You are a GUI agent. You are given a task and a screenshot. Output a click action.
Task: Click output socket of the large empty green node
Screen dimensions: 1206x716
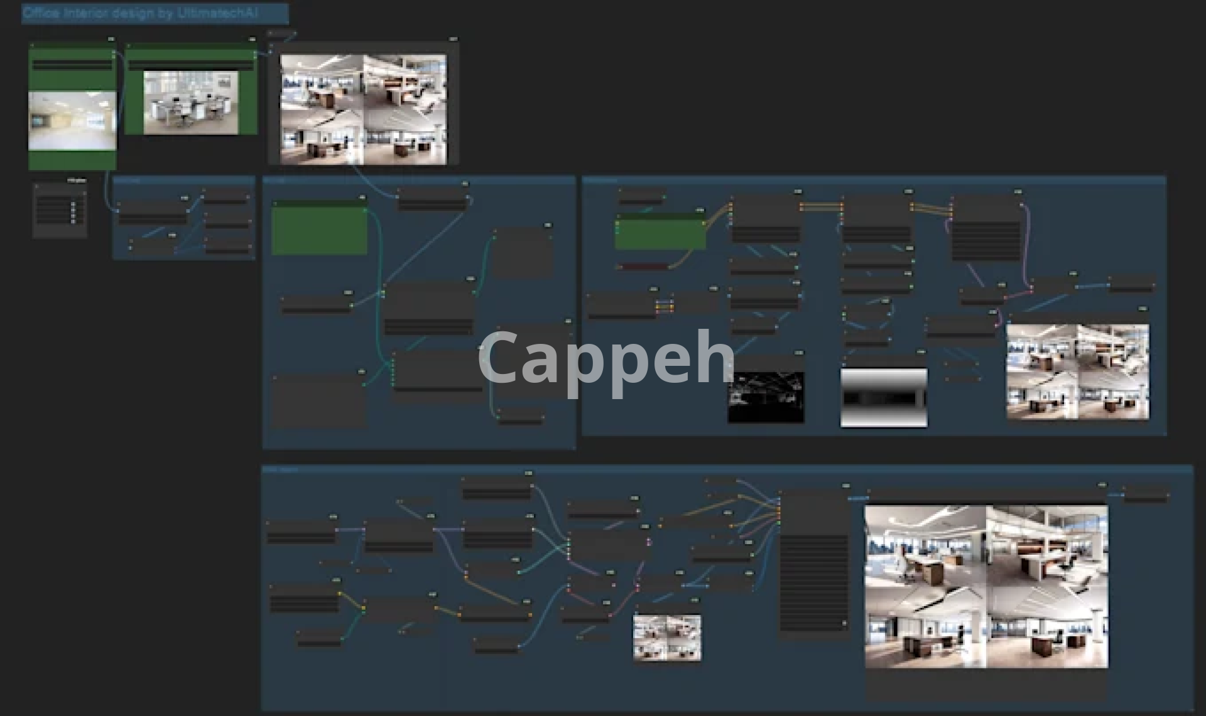point(365,210)
